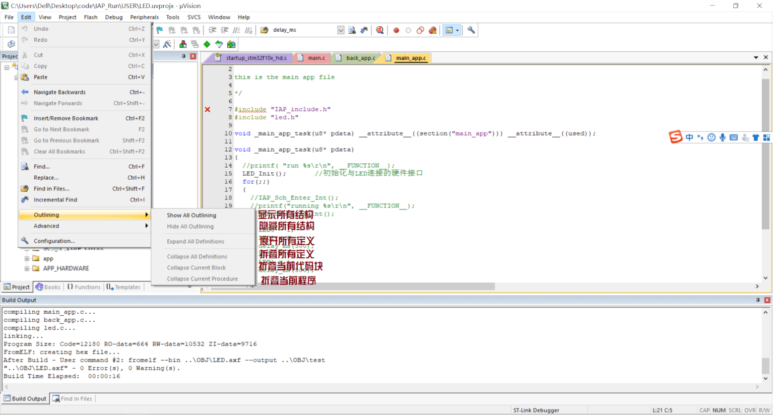
Task: Pin the Project panel with the pushpin icon
Action: [x=183, y=56]
